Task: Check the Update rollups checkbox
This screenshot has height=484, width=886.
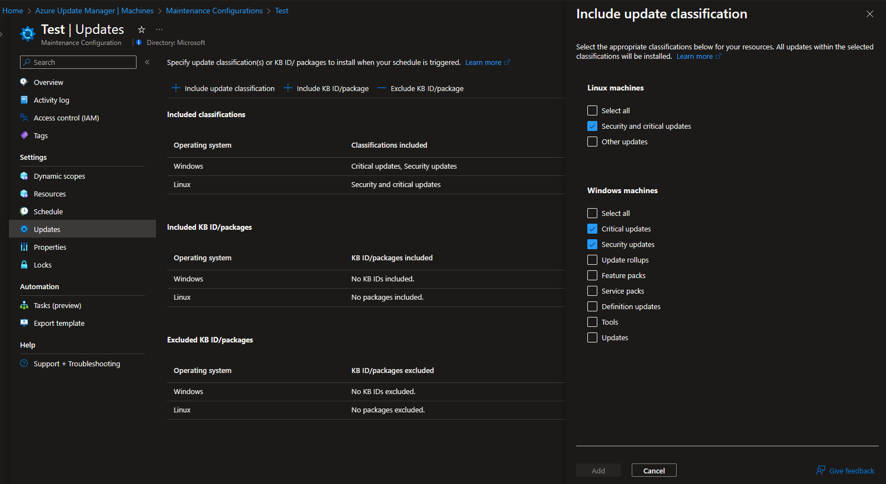Action: pyautogui.click(x=592, y=260)
